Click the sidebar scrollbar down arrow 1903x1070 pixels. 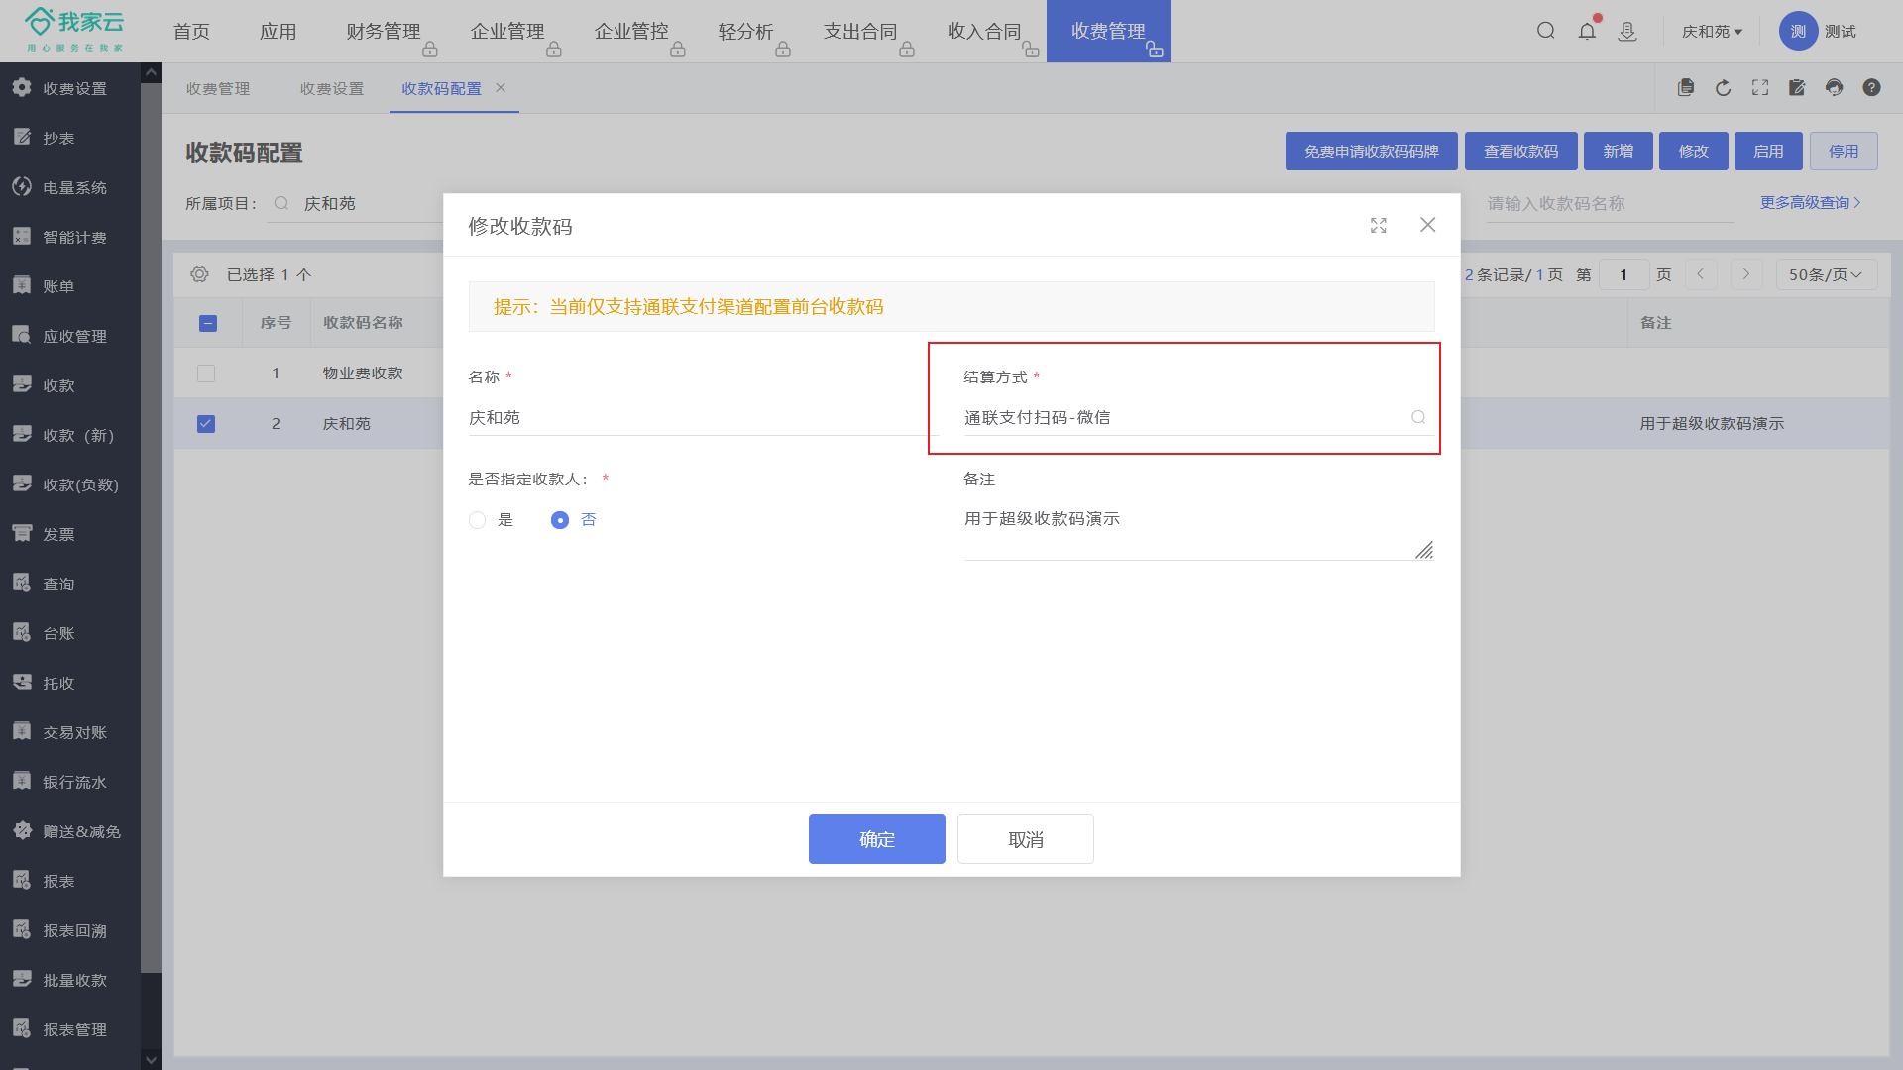pos(151,1059)
